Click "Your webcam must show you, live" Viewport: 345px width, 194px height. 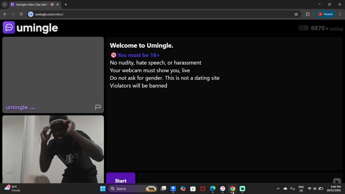pos(150,70)
